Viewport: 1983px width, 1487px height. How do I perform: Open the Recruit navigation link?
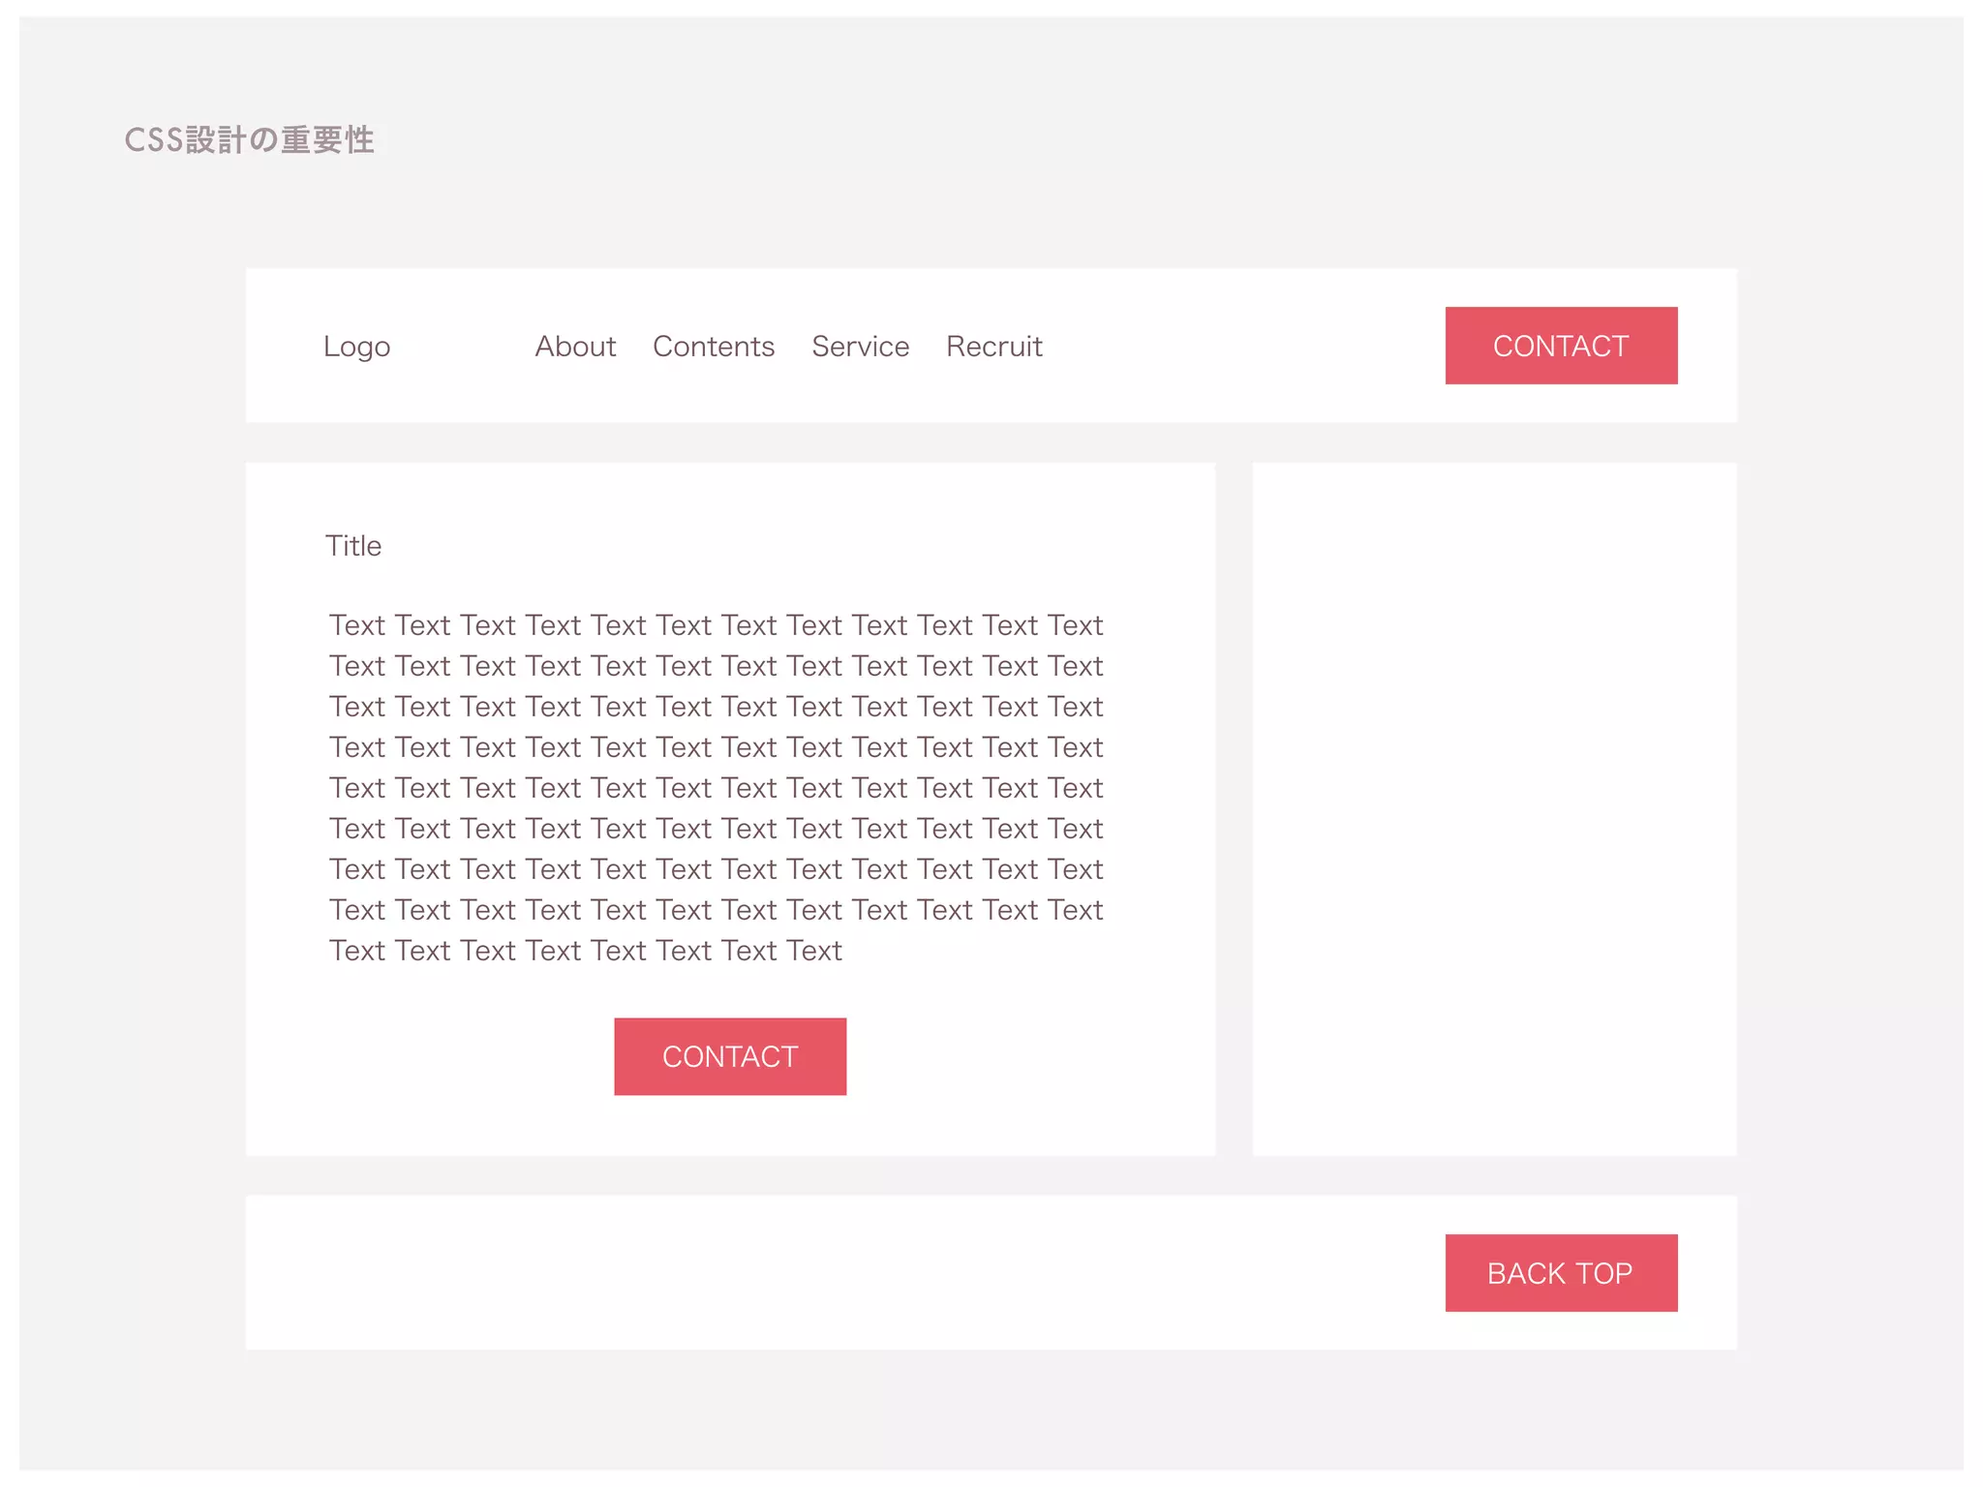click(x=993, y=347)
